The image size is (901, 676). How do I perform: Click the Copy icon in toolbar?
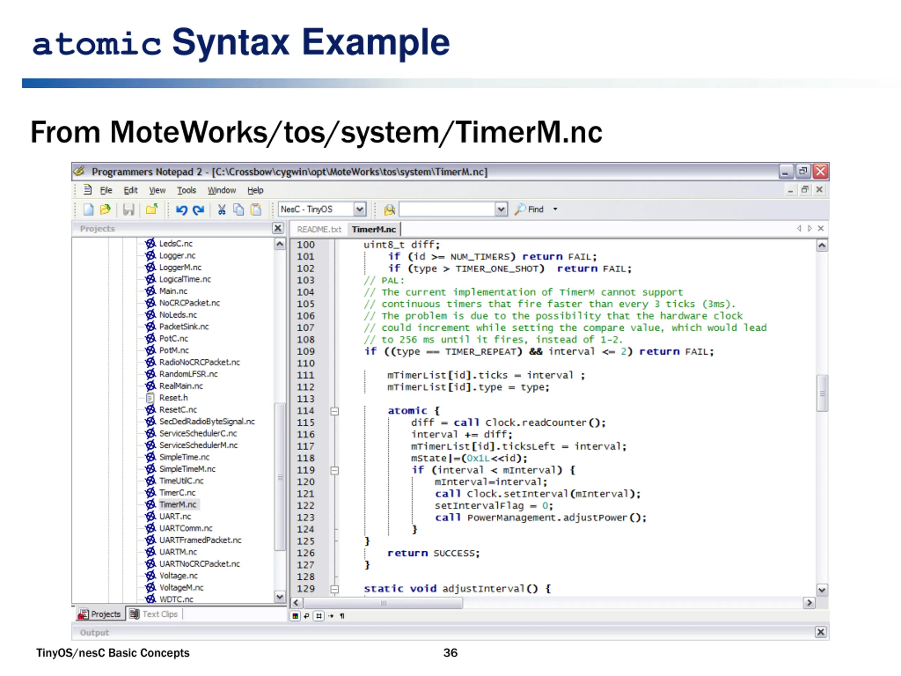click(238, 209)
